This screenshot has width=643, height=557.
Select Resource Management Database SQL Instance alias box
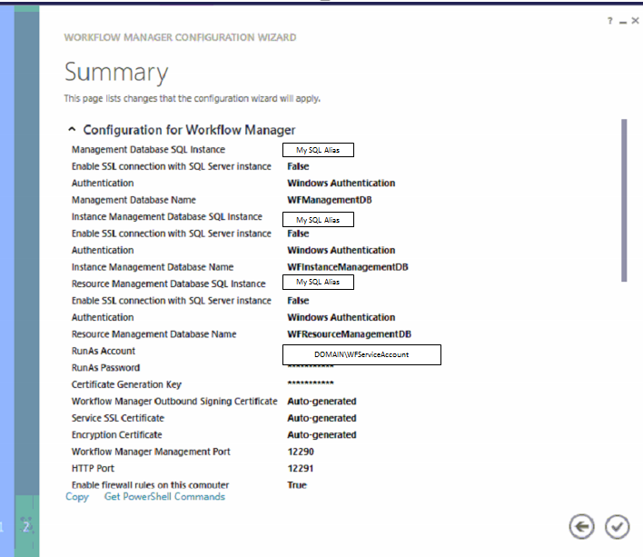(318, 283)
